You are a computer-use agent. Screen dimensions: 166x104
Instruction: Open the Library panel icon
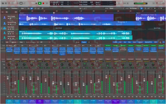3,3
